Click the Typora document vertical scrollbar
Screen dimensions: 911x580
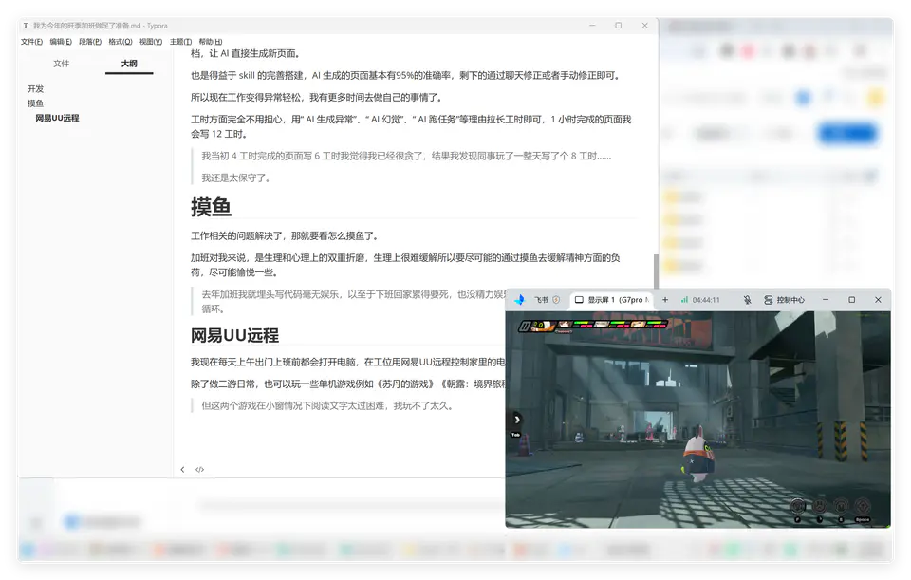656,271
